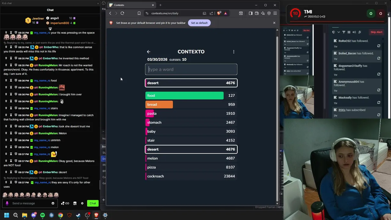Open a new browser tab

pyautogui.click(x=160, y=5)
